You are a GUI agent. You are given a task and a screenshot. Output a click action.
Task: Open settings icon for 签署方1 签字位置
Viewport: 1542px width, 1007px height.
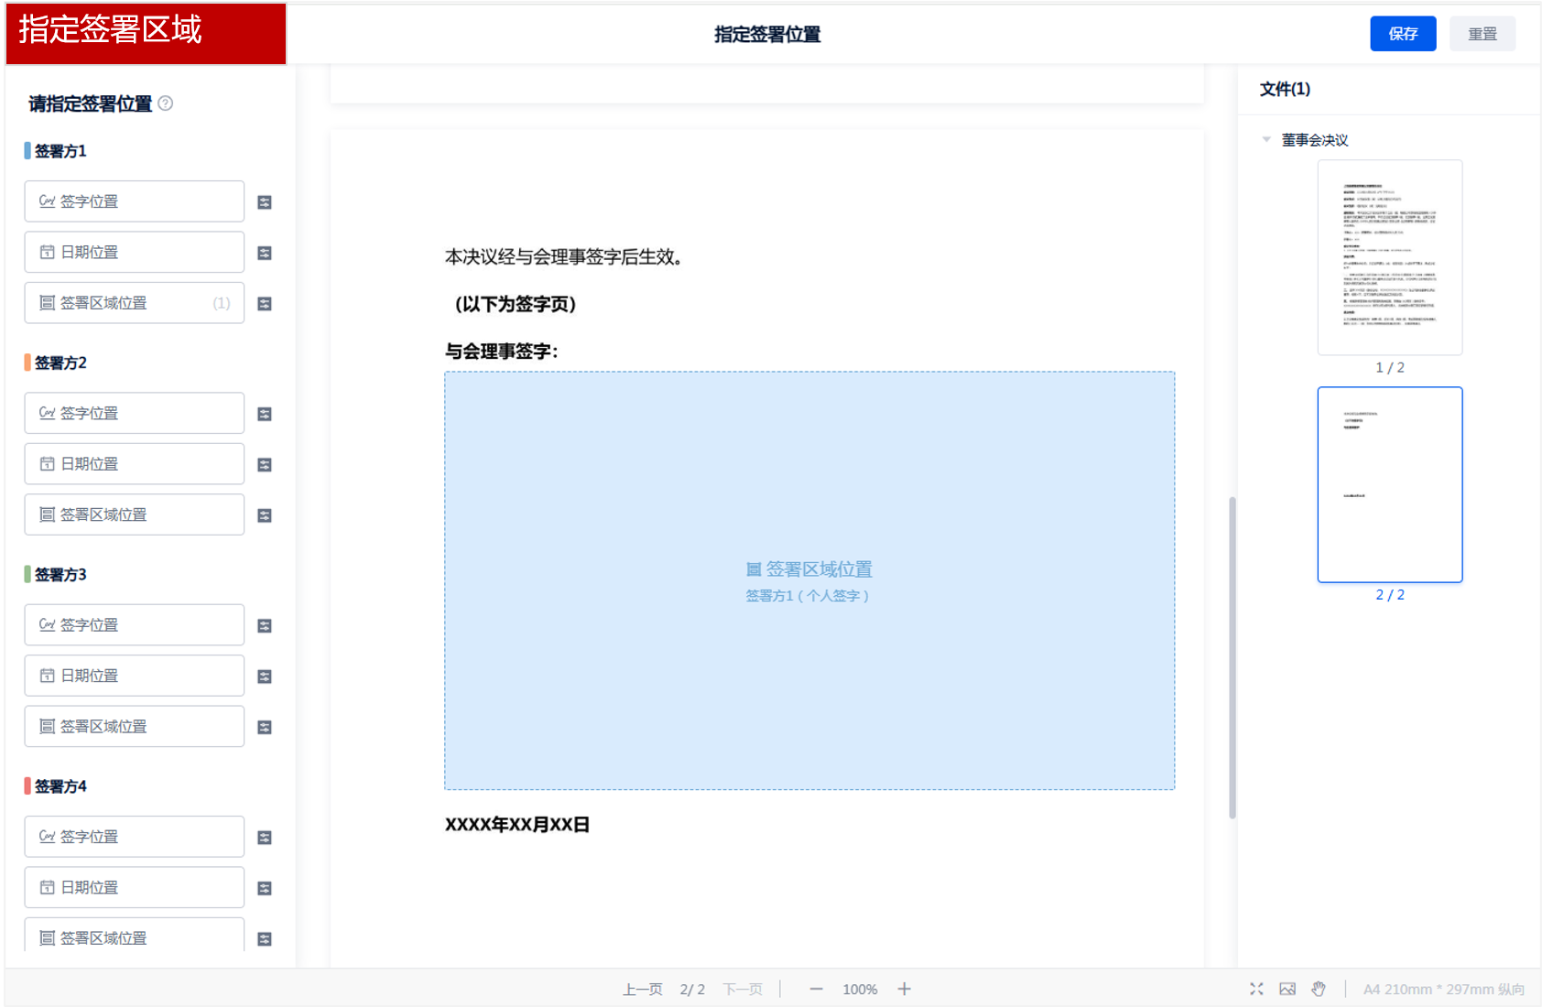click(265, 202)
